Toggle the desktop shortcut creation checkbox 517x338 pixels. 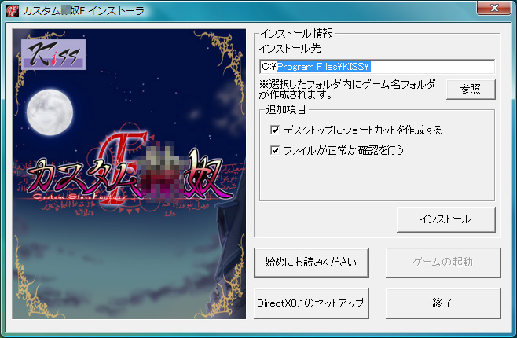[x=275, y=130]
